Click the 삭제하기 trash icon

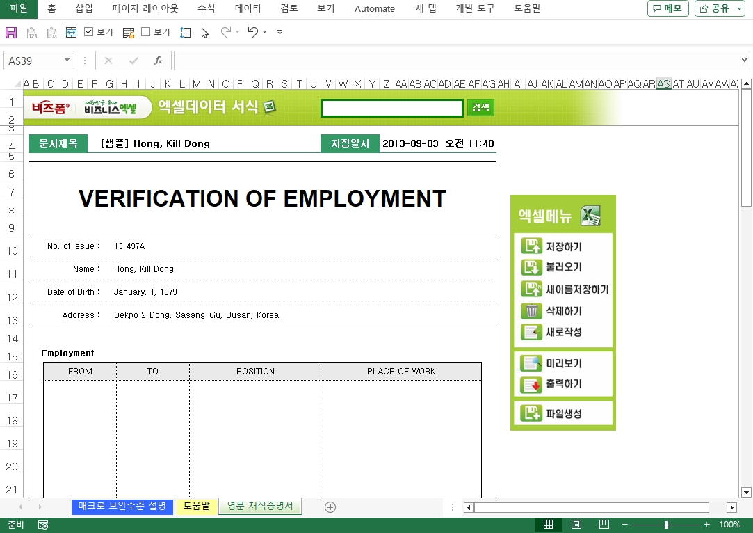[x=532, y=311]
